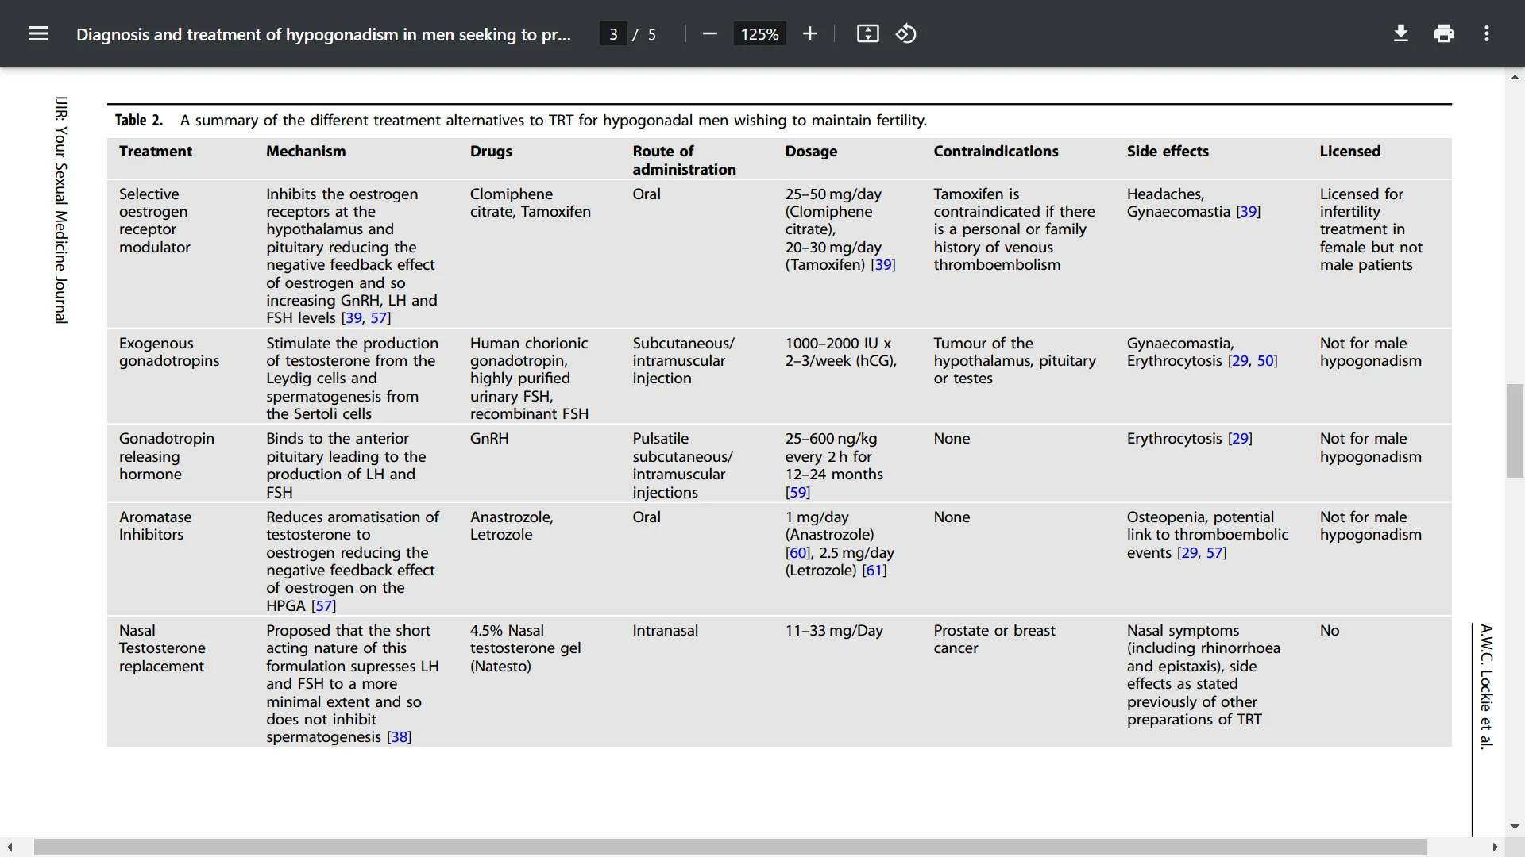Open reference 61 after Letrozole dosage

click(x=874, y=571)
